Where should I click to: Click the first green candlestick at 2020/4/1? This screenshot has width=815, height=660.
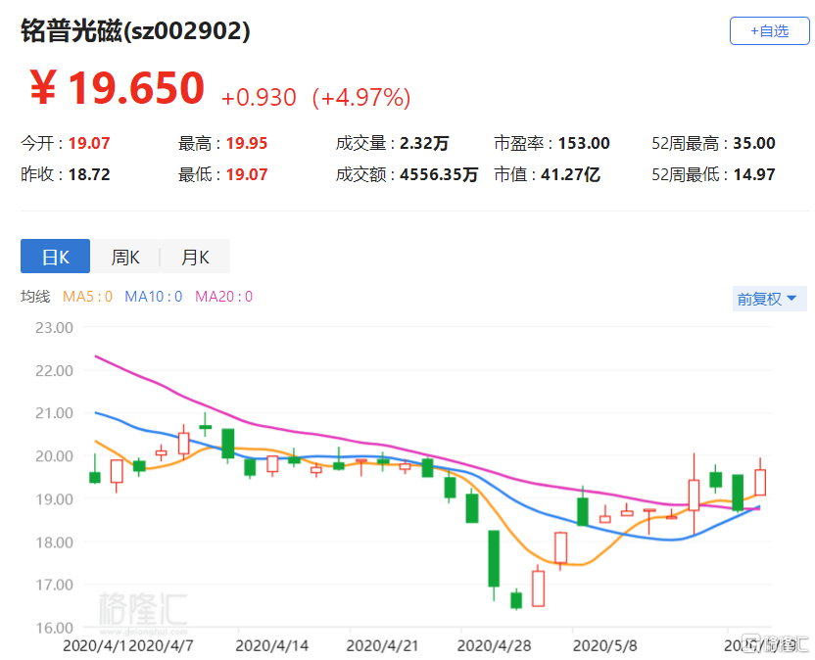pos(95,477)
